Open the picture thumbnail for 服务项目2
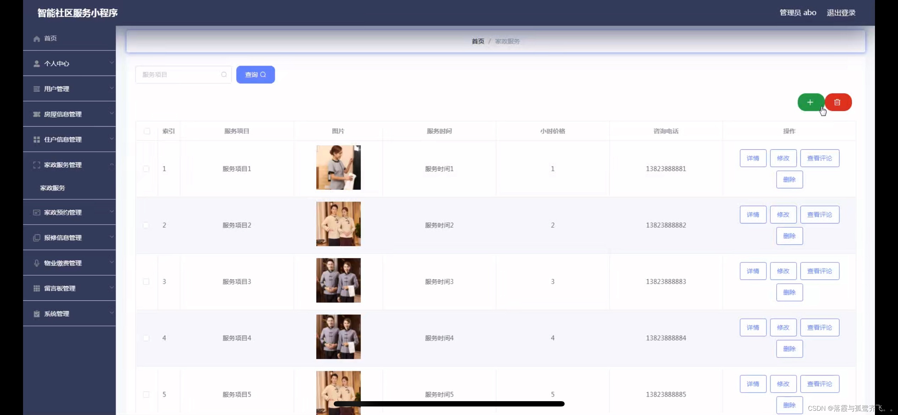 pos(338,224)
